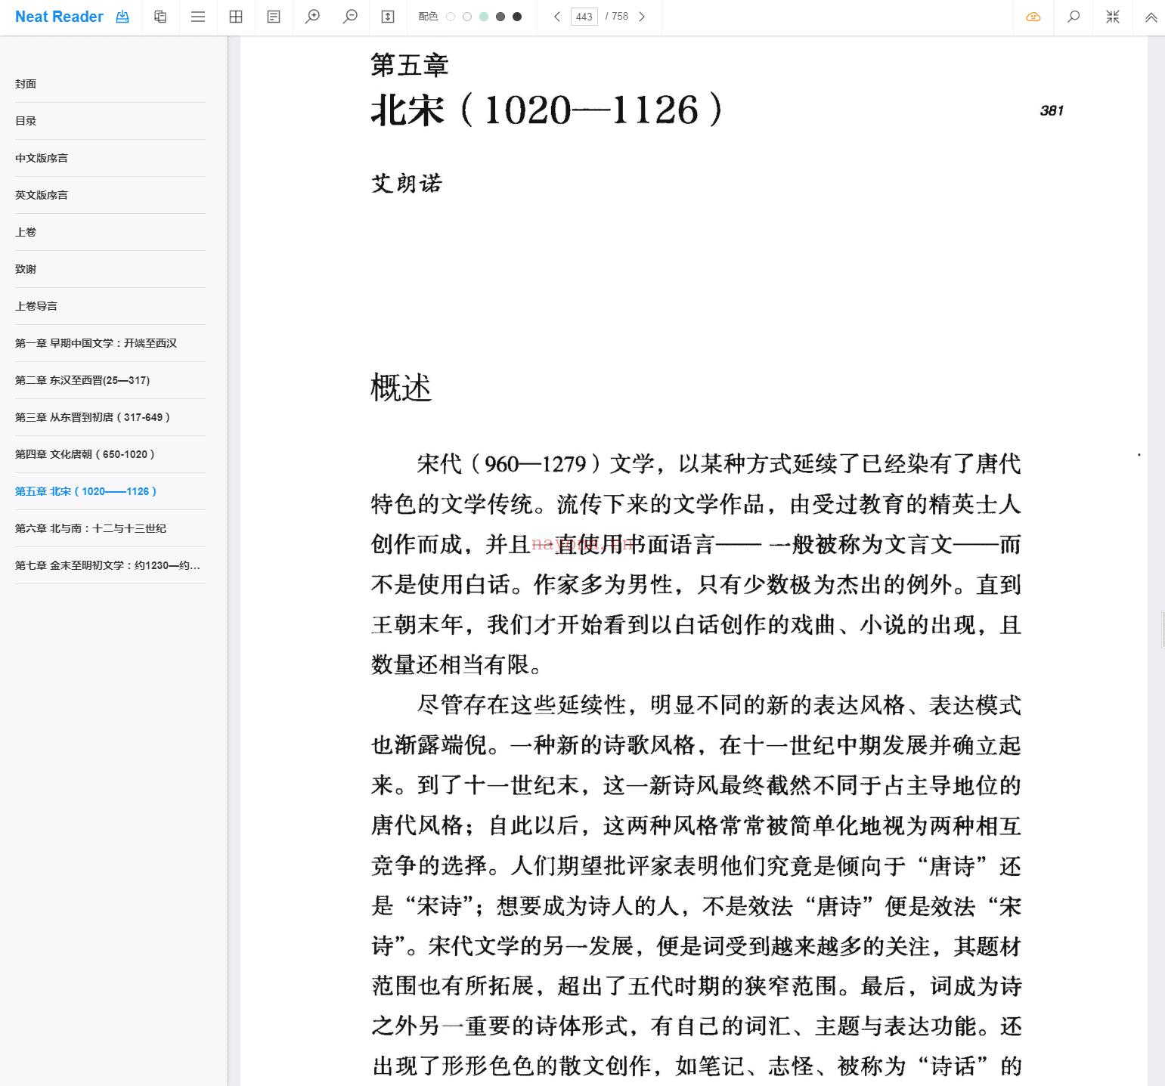The image size is (1165, 1086).
Task: Open the grid thumbnail view icon
Action: (236, 17)
